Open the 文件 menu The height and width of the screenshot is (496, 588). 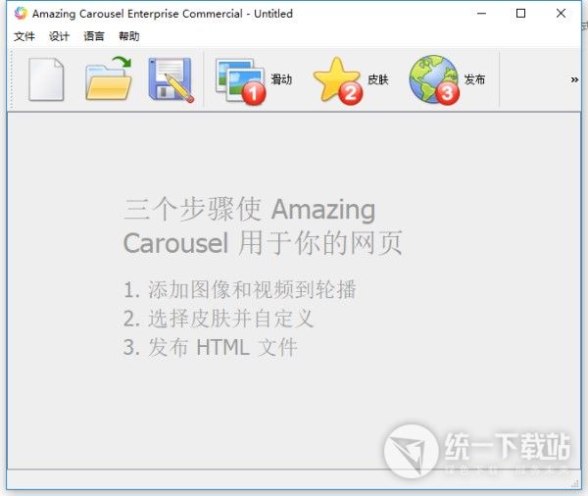[x=24, y=36]
